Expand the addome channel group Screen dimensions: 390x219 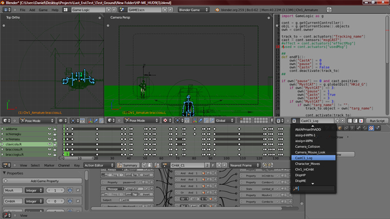[2, 129]
